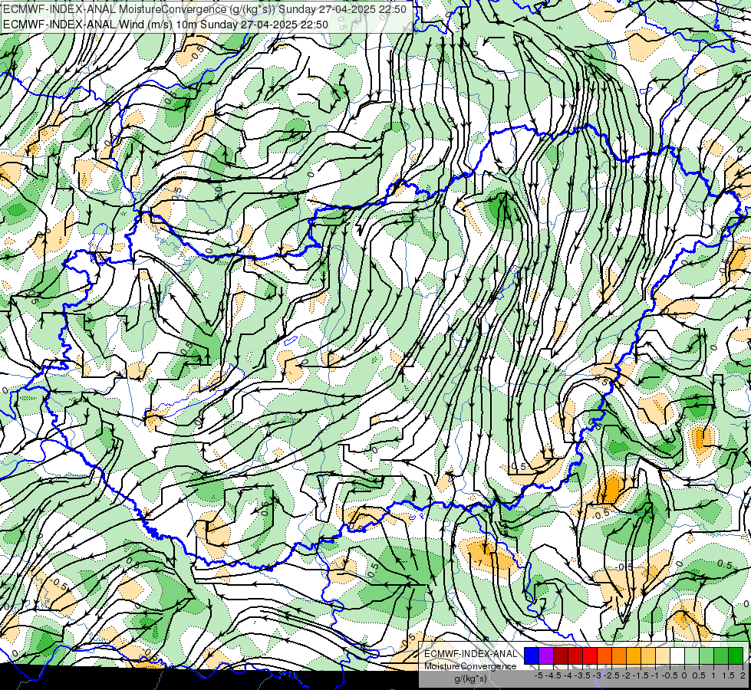751x690 pixels.
Task: Click the bright red swatch between -3.5 and -3
Action: click(x=590, y=655)
